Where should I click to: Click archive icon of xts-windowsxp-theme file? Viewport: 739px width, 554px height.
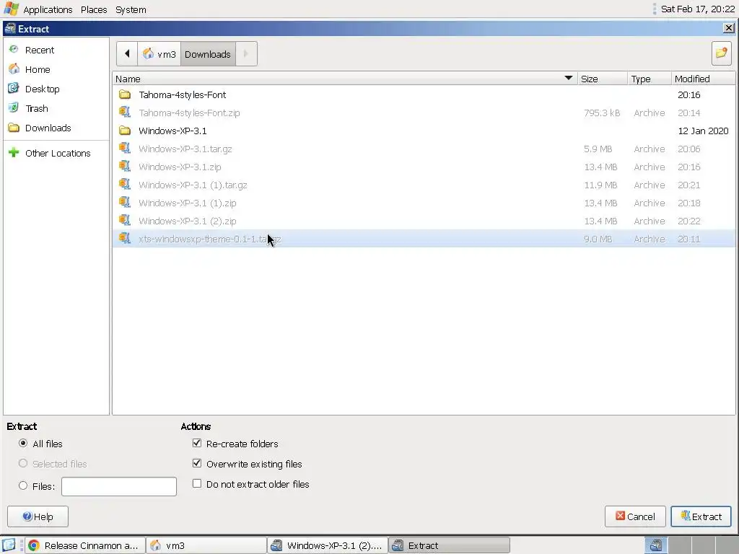coord(125,238)
